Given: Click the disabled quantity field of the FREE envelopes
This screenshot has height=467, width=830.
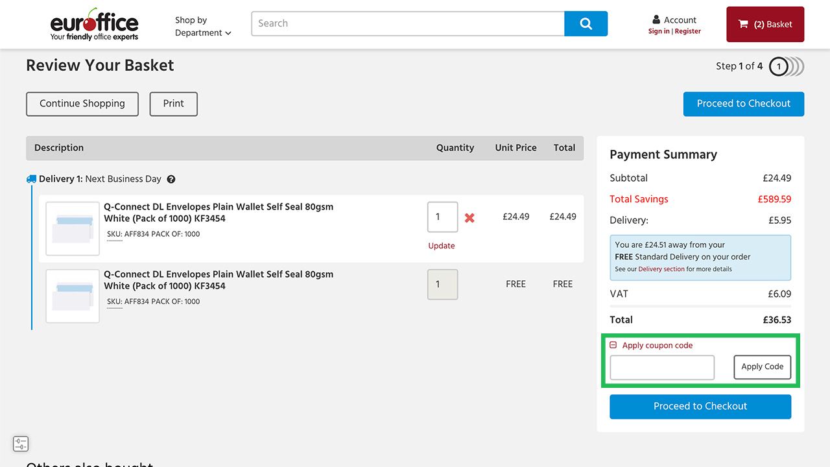Looking at the screenshot, I should pos(443,285).
